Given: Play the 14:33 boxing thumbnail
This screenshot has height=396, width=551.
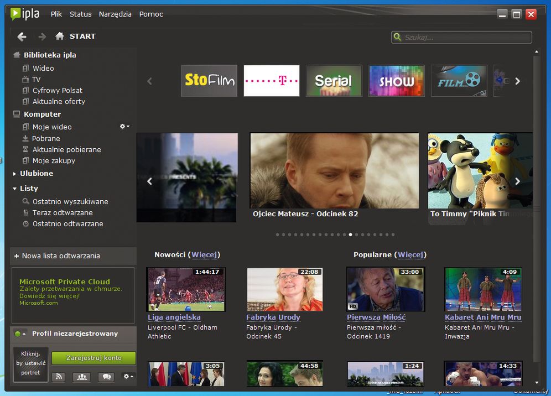Looking at the screenshot, I should 483,374.
